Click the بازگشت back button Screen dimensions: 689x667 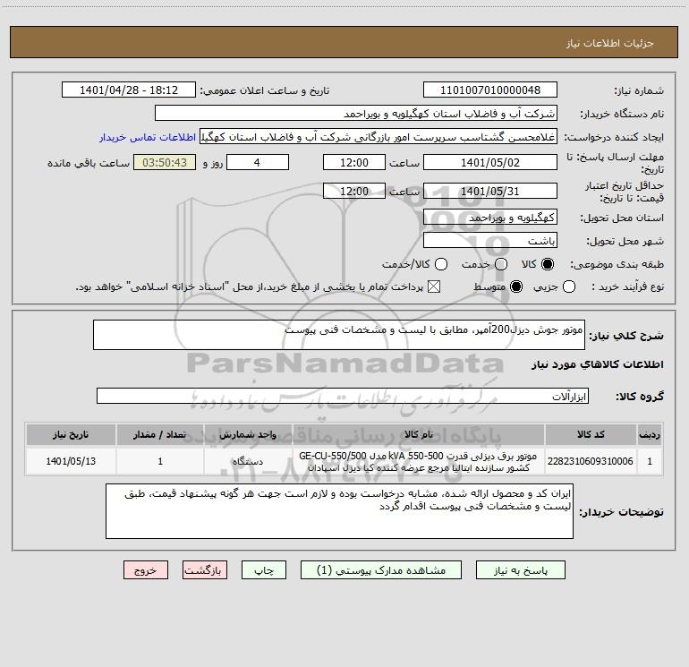click(205, 569)
